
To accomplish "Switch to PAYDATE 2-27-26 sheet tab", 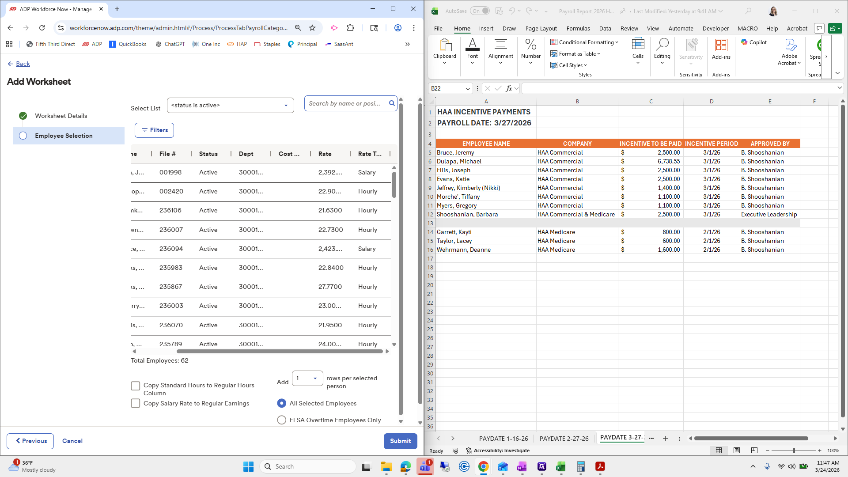I will pyautogui.click(x=564, y=439).
